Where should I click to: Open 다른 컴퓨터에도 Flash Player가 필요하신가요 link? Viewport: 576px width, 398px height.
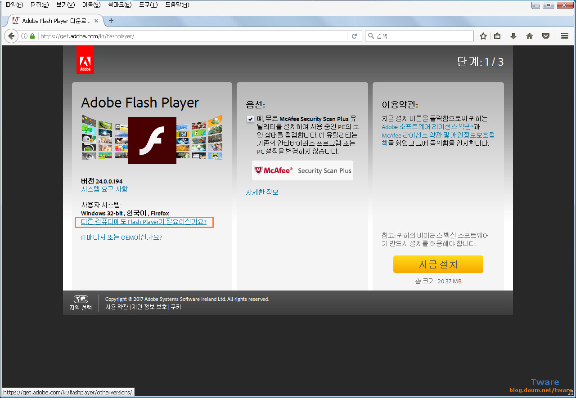144,222
